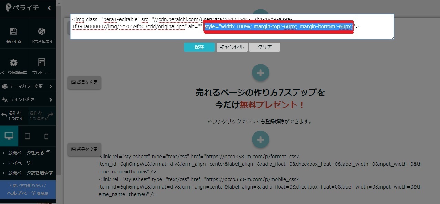440x204 pixels.
Task: Select 公開ページ数を増やす
Action: pos(30,173)
